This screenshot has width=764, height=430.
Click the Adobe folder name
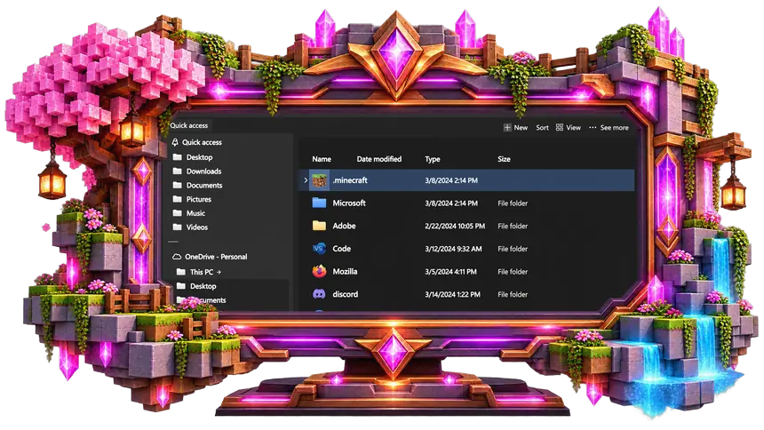click(x=344, y=226)
